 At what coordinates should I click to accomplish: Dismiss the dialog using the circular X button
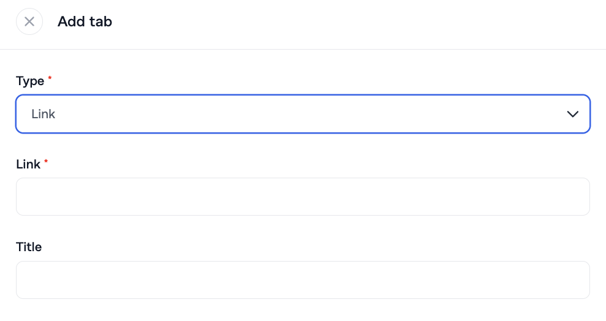29,22
